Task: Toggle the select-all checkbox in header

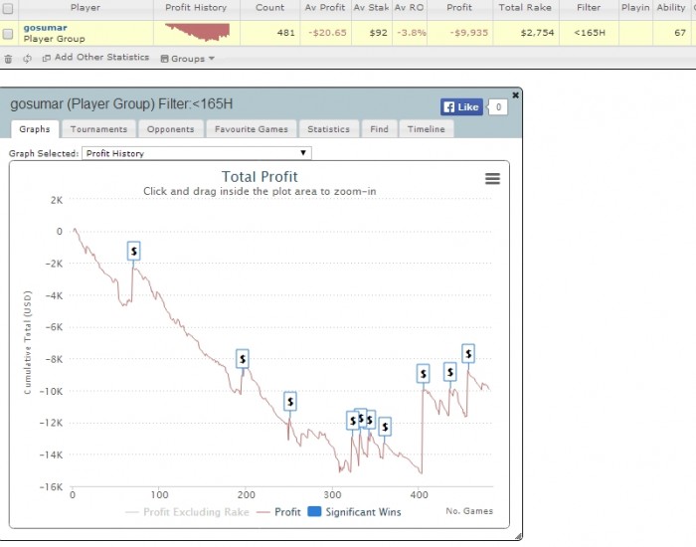Action: point(8,8)
